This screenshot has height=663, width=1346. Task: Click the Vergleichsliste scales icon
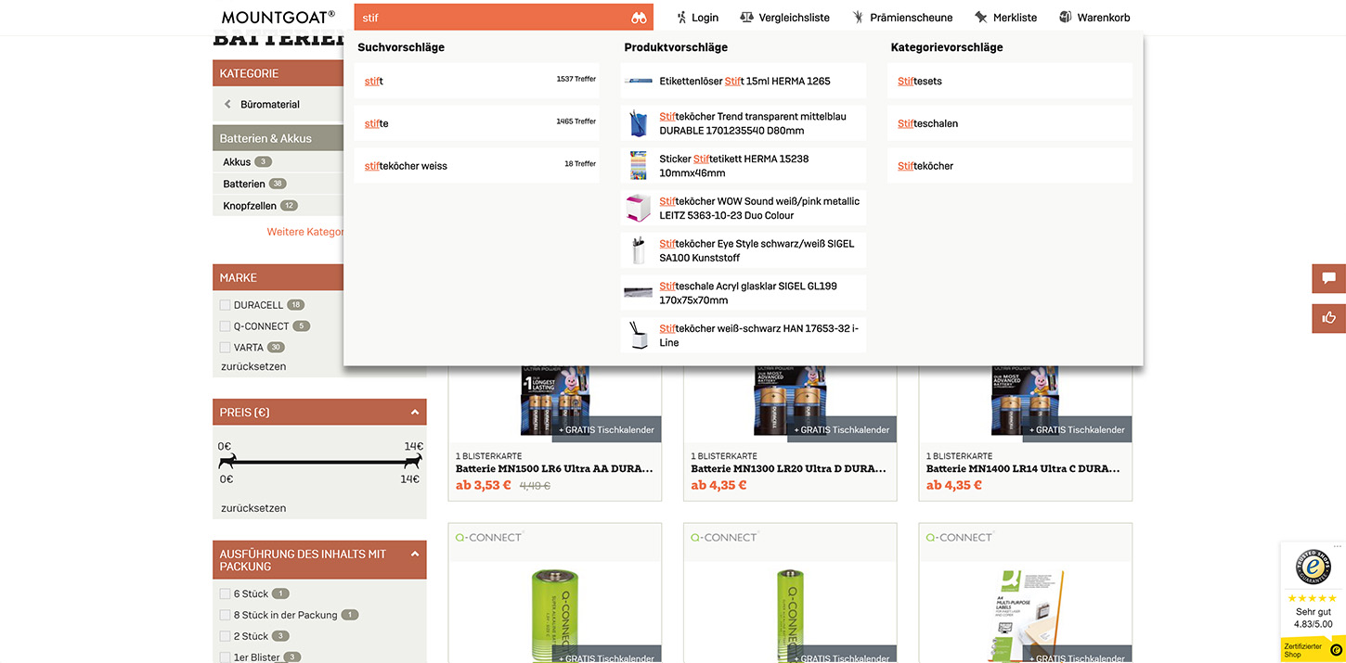746,18
